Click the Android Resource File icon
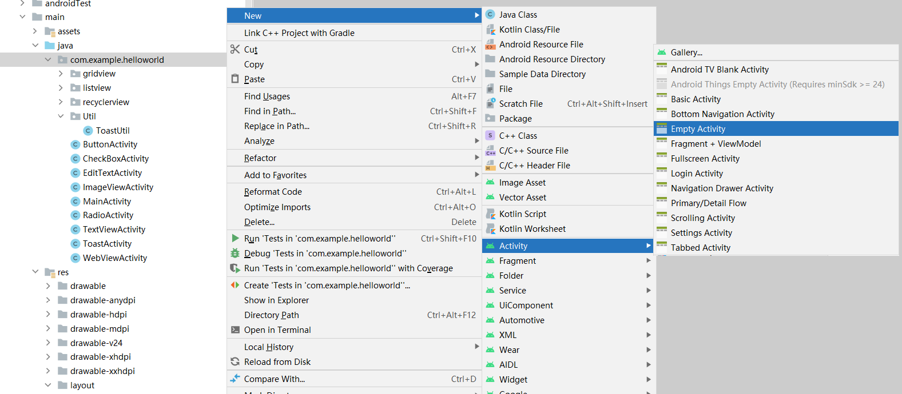Screen dimensions: 902x394 (490, 45)
